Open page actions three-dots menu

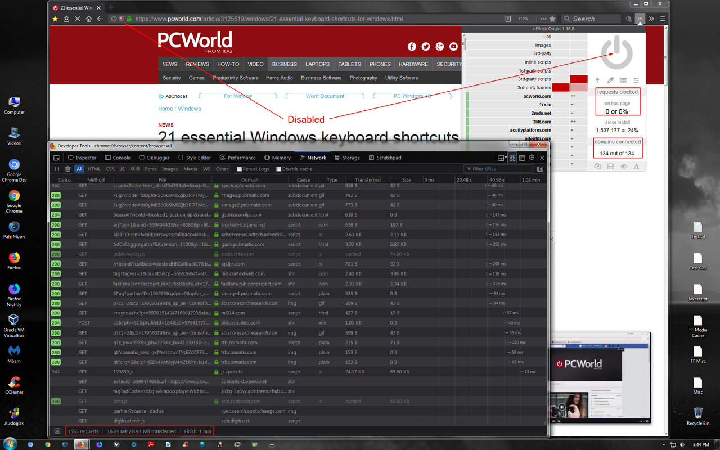[543, 19]
